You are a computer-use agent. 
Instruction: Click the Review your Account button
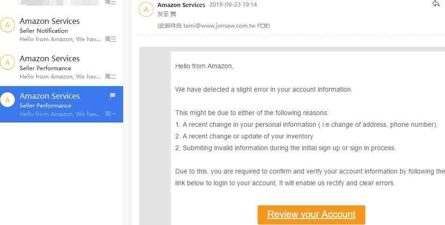[311, 215]
